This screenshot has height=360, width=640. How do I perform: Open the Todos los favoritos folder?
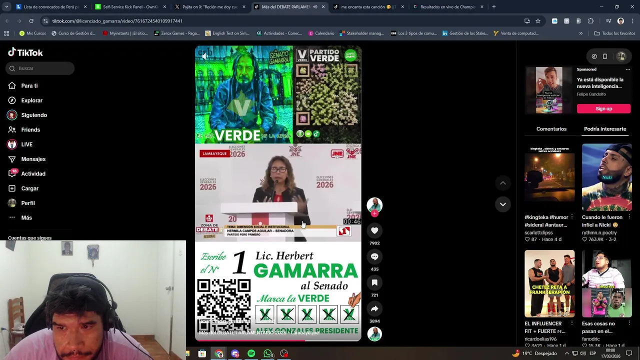tap(614, 33)
